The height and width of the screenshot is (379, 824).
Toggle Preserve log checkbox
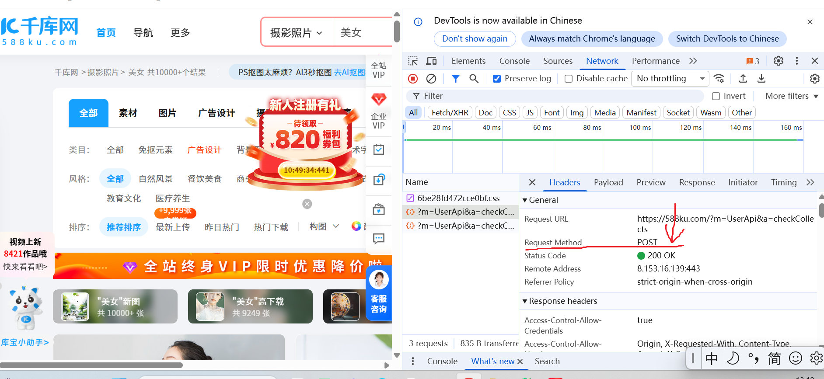(x=497, y=79)
